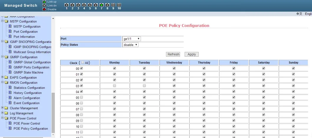
Task: Click port 7 green link-up icon
Action: tap(101, 5)
